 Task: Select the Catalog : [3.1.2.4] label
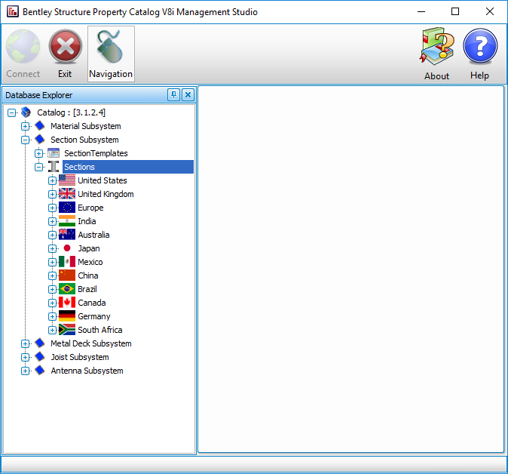[71, 112]
